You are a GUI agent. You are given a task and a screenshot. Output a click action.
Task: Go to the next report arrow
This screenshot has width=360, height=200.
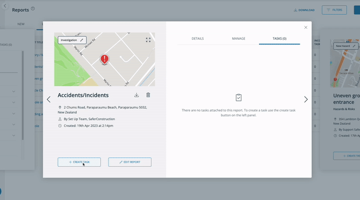click(x=306, y=99)
